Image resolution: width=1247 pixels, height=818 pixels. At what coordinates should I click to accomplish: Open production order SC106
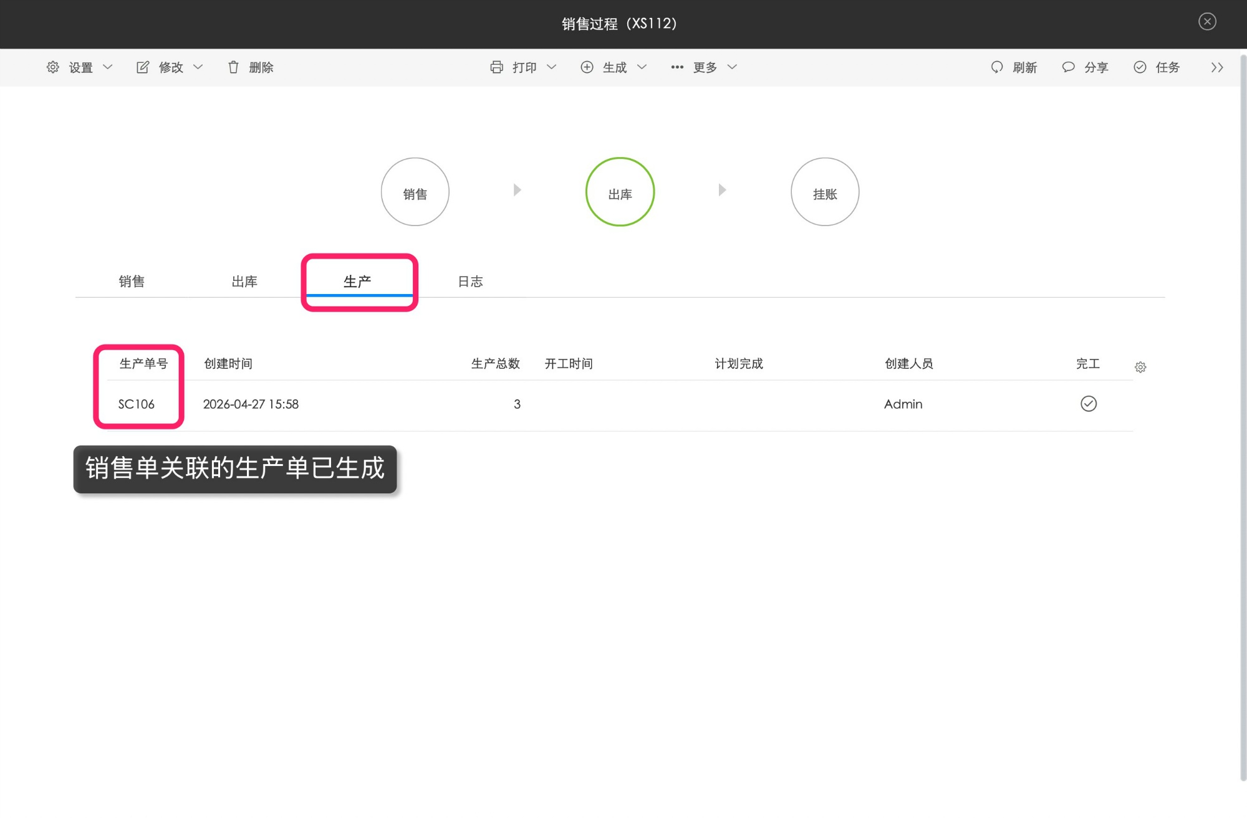(137, 404)
